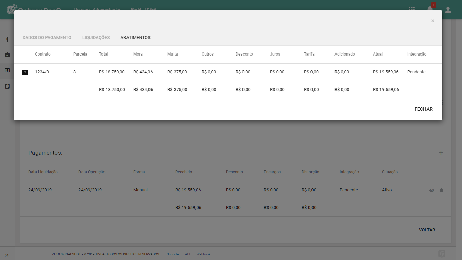Click the Multa column header
The image size is (462, 260).
[x=172, y=54]
